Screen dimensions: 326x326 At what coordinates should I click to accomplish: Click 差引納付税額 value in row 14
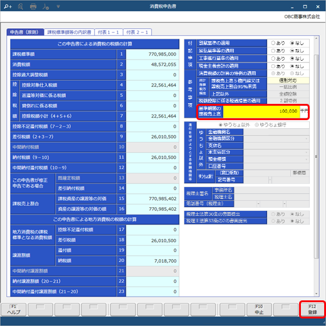tap(152, 188)
